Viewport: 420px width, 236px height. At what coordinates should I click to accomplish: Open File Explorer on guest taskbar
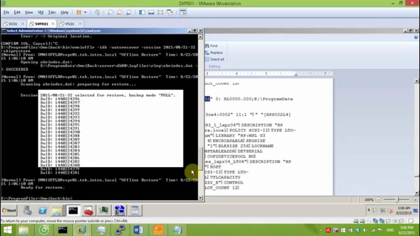click(x=57, y=210)
